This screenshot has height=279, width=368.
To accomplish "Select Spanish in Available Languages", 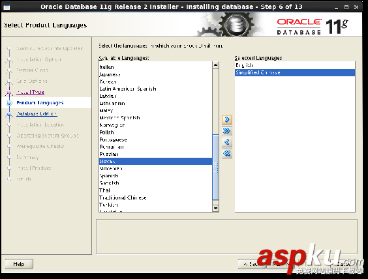I will (155, 176).
